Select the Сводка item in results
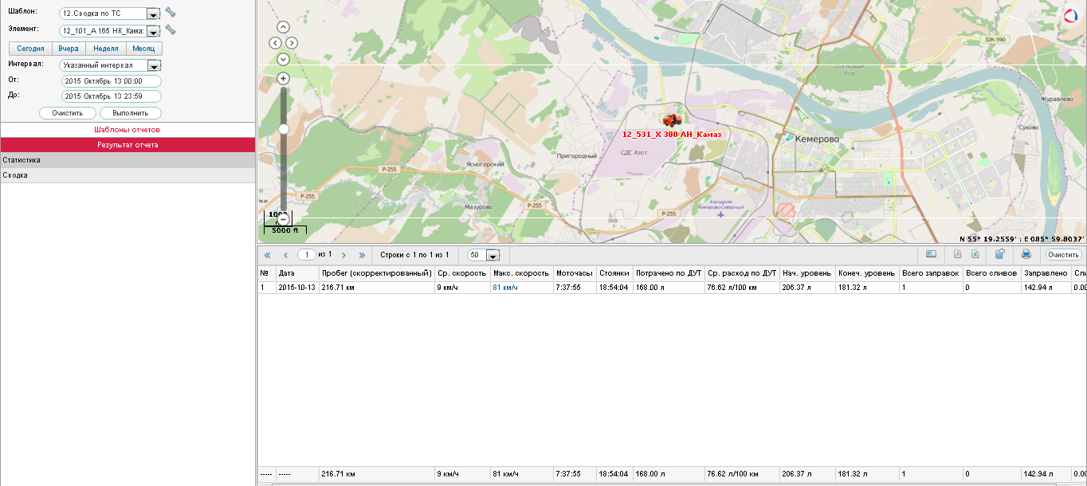This screenshot has height=486, width=1087. point(15,175)
